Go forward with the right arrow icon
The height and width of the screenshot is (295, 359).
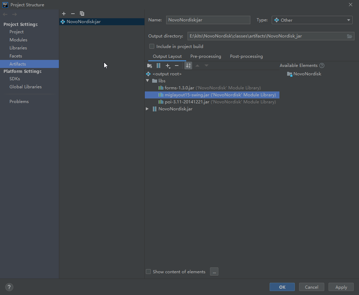tap(14, 14)
